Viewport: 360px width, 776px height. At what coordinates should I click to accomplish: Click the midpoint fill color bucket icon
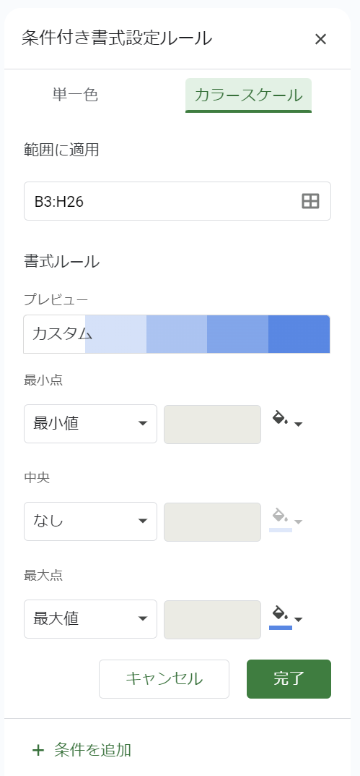281,517
